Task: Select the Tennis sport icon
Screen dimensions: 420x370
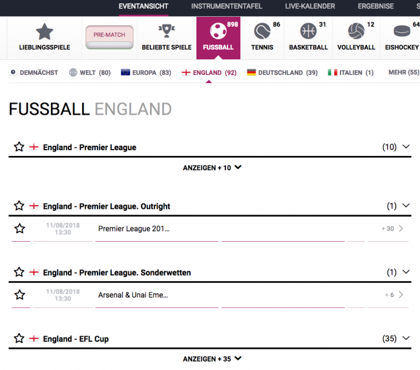Action: (262, 31)
